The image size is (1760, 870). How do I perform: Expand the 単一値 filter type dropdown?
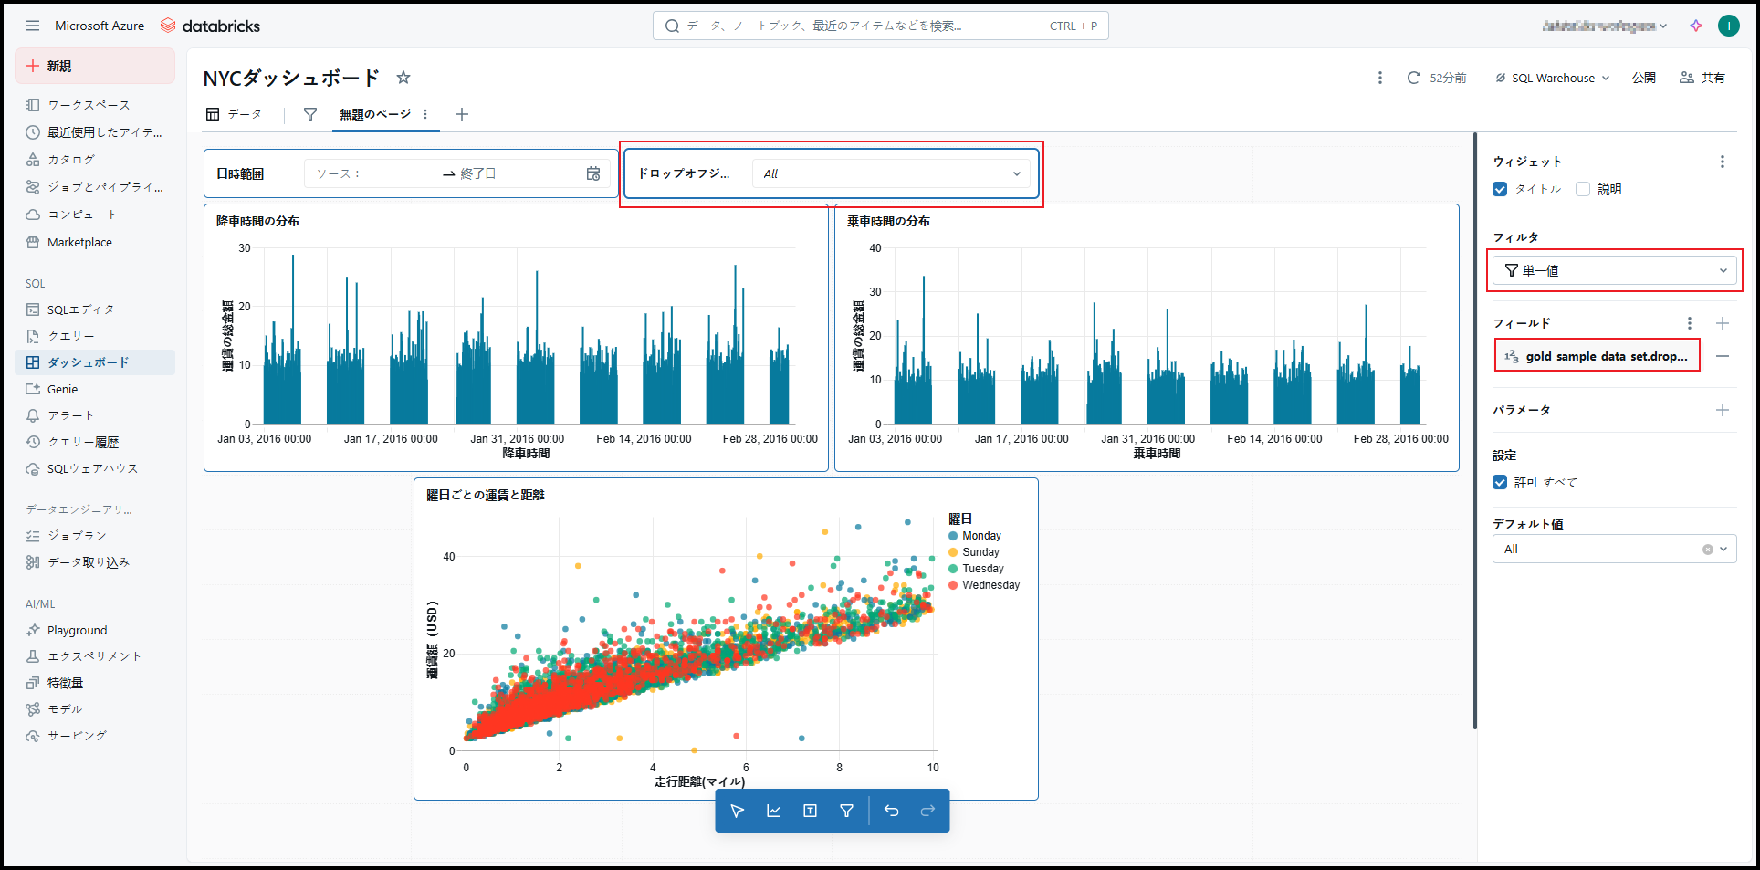pos(1614,270)
